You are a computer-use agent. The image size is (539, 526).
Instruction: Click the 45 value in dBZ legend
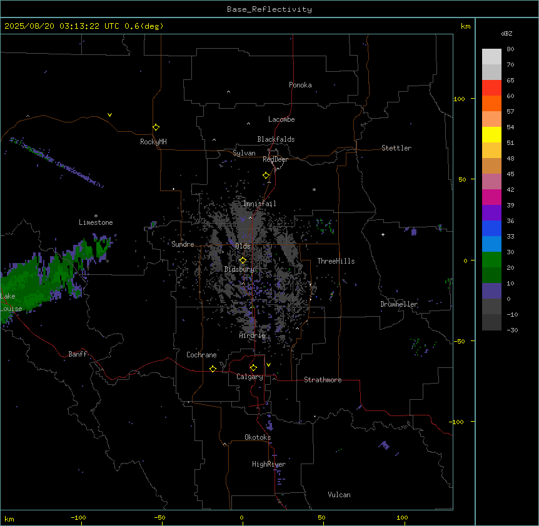click(510, 174)
